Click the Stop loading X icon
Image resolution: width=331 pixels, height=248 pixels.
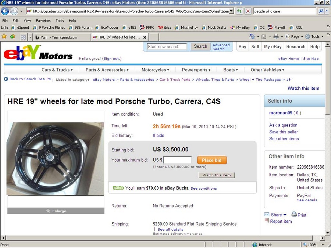[248, 11]
